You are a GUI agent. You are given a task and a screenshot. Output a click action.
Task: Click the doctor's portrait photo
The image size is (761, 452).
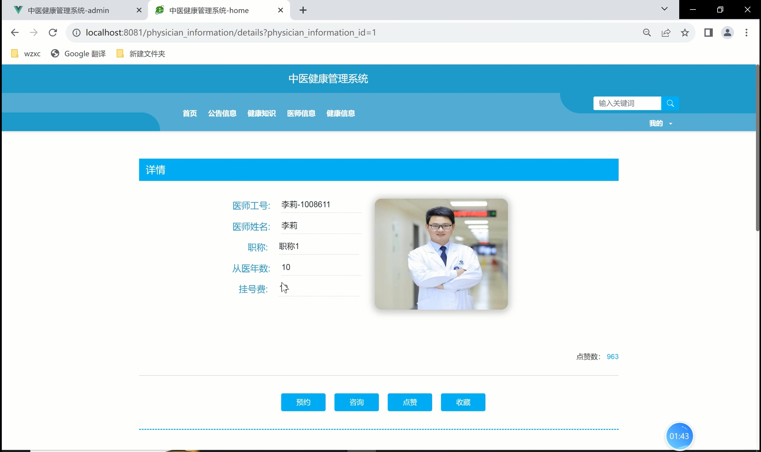click(441, 254)
